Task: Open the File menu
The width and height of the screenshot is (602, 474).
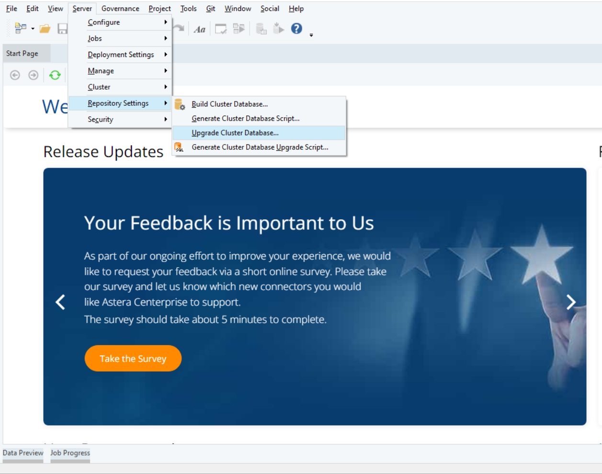Action: coord(11,9)
